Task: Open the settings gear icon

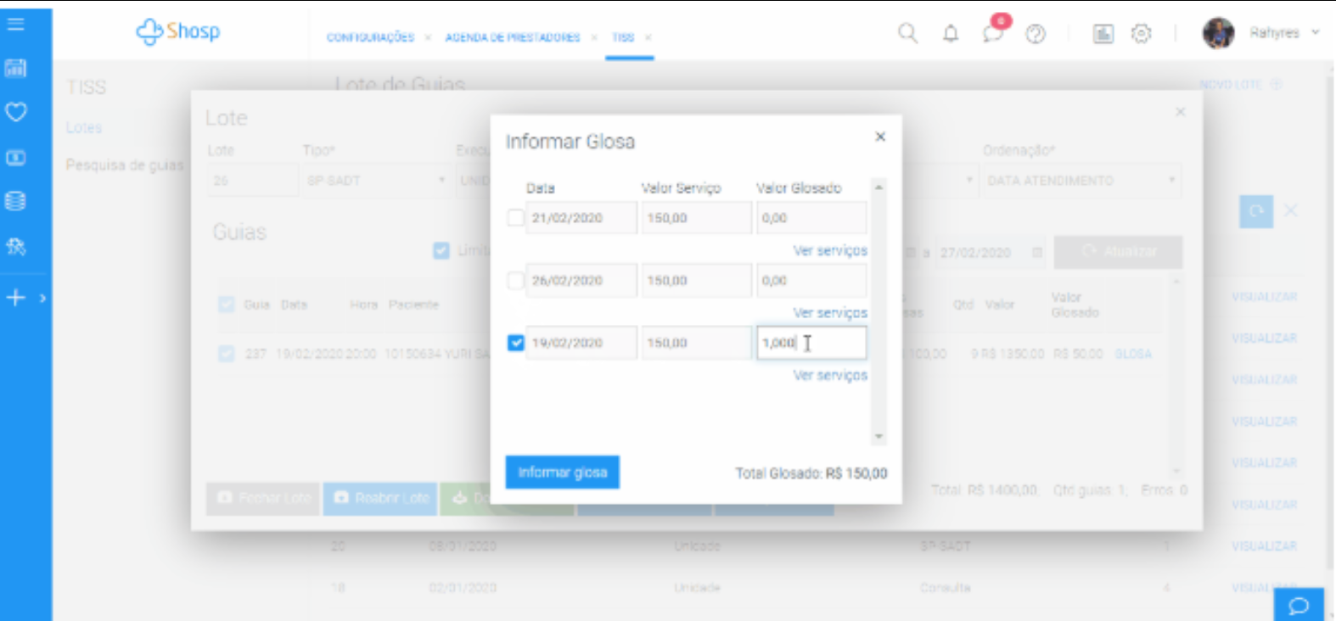Action: (x=1142, y=34)
